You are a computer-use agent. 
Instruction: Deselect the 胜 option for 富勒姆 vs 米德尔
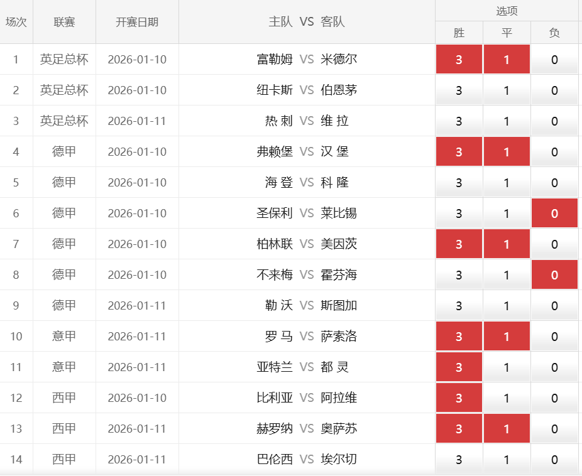pos(459,60)
